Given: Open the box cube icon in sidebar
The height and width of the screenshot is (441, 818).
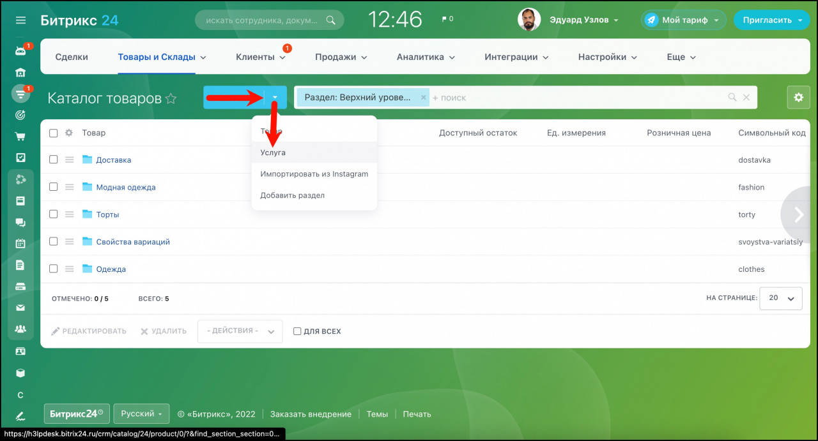Looking at the screenshot, I should (x=20, y=373).
